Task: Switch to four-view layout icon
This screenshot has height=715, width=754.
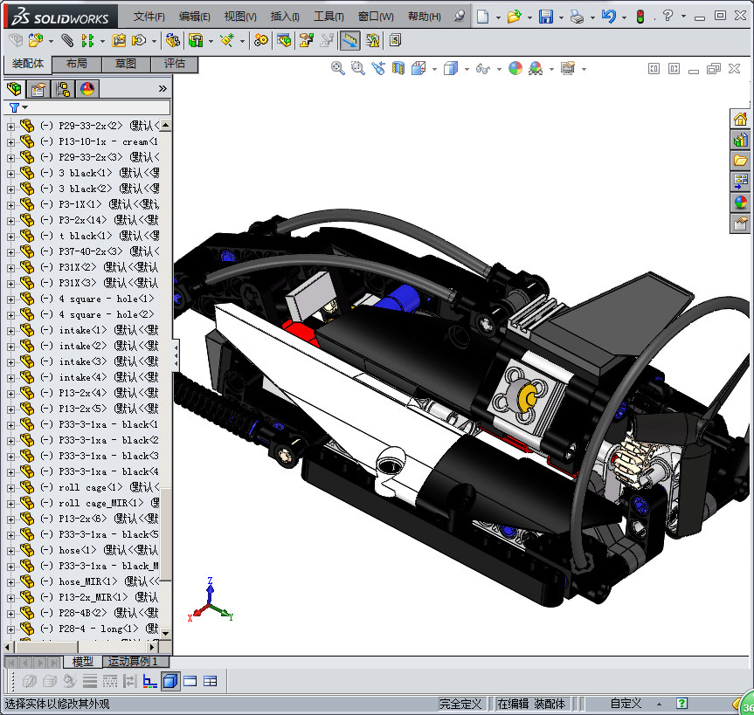Action: point(211,681)
